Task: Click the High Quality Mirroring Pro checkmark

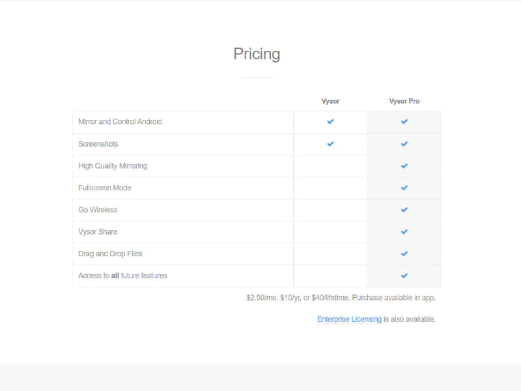Action: click(x=404, y=166)
